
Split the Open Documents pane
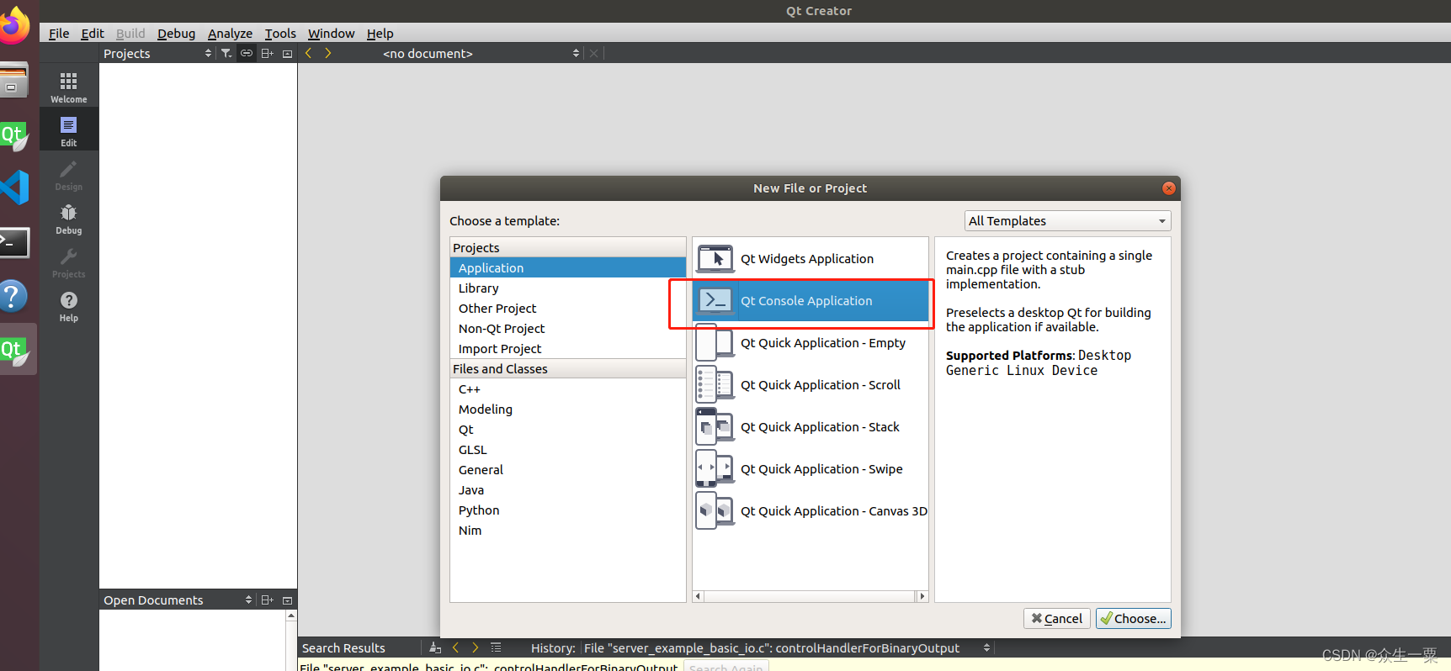268,600
